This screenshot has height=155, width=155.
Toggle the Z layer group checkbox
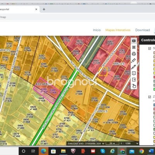(150, 97)
